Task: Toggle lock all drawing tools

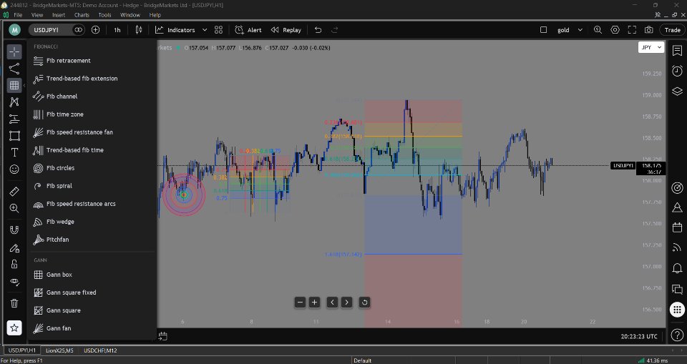Action: pyautogui.click(x=14, y=264)
